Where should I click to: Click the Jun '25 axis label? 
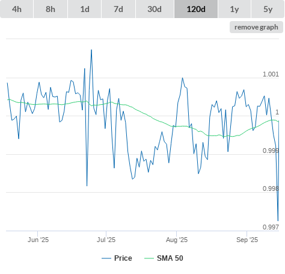[38, 240]
